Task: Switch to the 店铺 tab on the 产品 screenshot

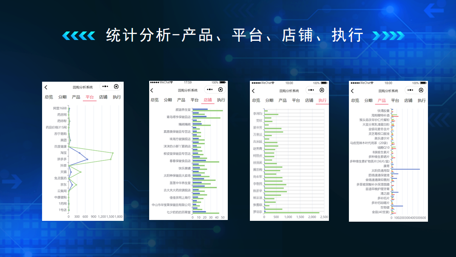Action: coord(408,100)
